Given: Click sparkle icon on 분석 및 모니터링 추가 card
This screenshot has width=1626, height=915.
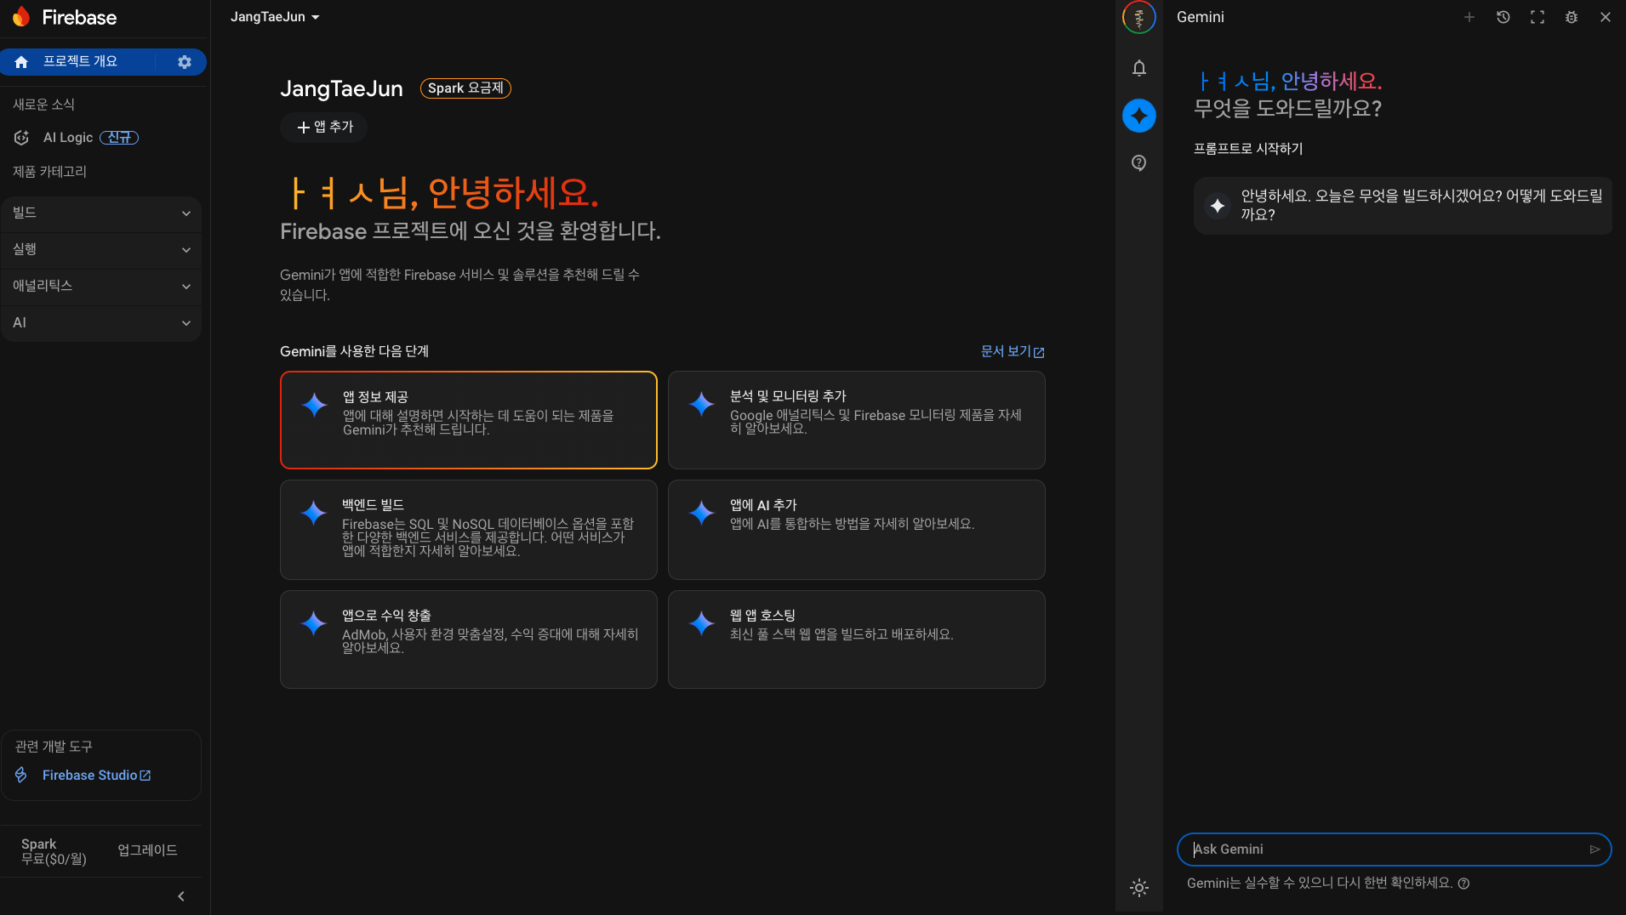Looking at the screenshot, I should point(702,404).
